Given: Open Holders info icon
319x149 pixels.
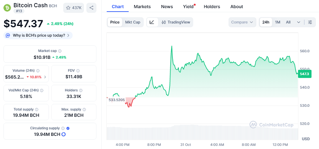Looking at the screenshot, I should [x=81, y=91].
